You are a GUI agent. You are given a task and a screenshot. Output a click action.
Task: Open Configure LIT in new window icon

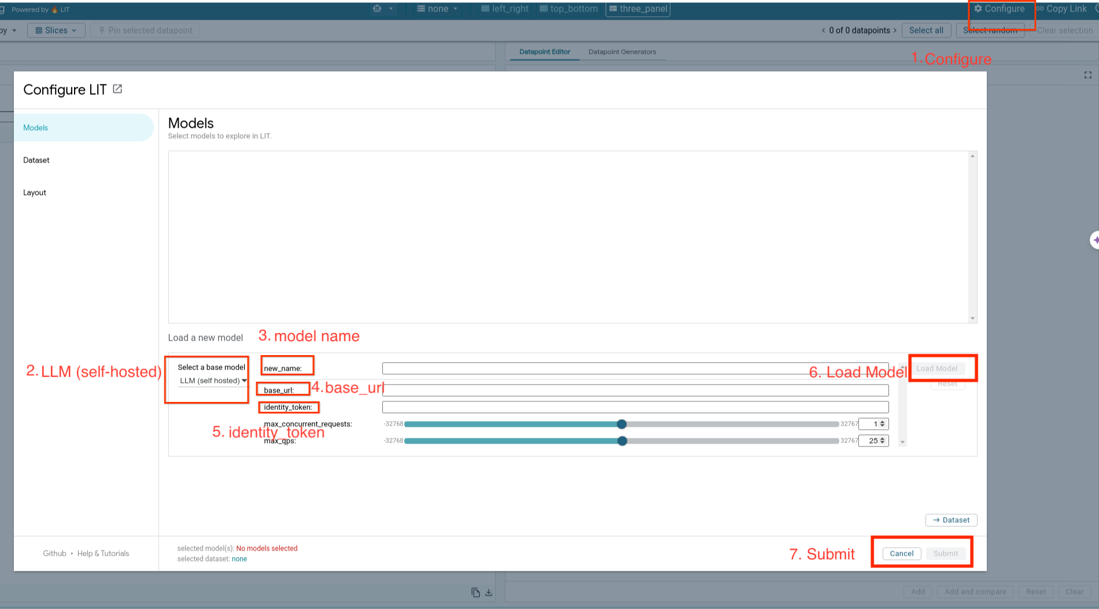(x=117, y=89)
